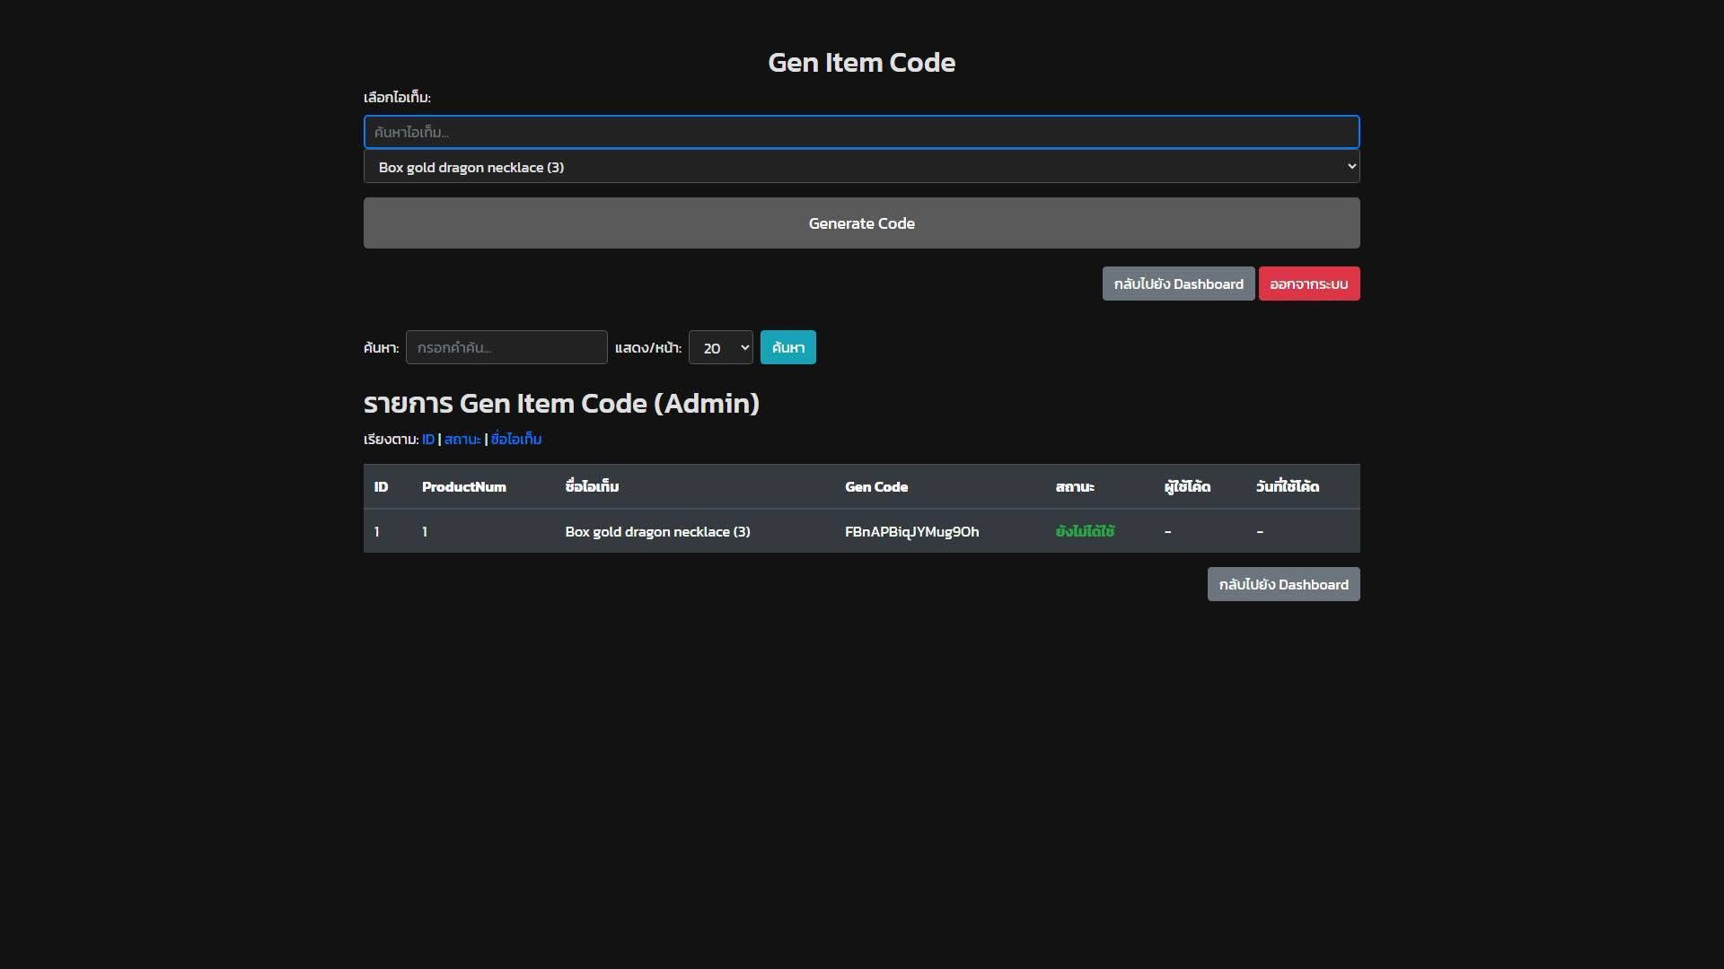
Task: Click the รายการ Gen Item Code (Admin) heading
Action: click(561, 403)
